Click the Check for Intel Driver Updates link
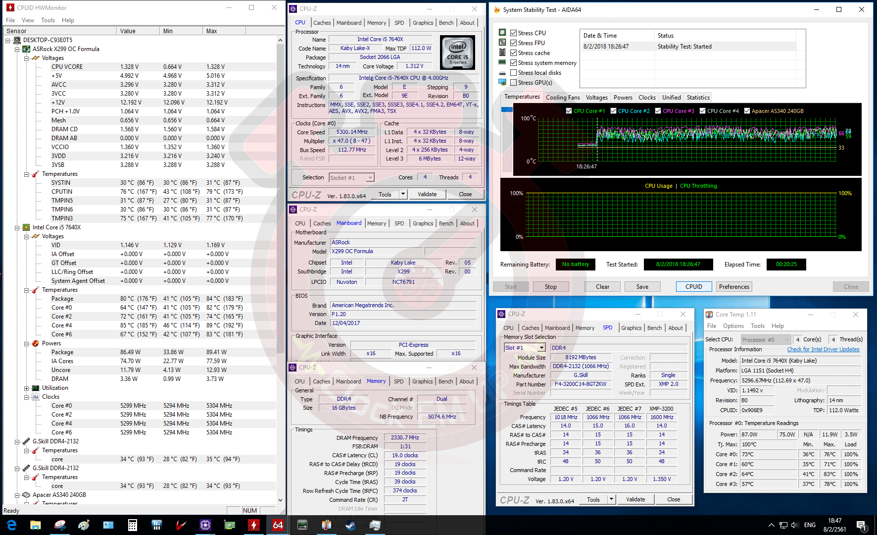The height and width of the screenshot is (535, 877). tap(823, 349)
